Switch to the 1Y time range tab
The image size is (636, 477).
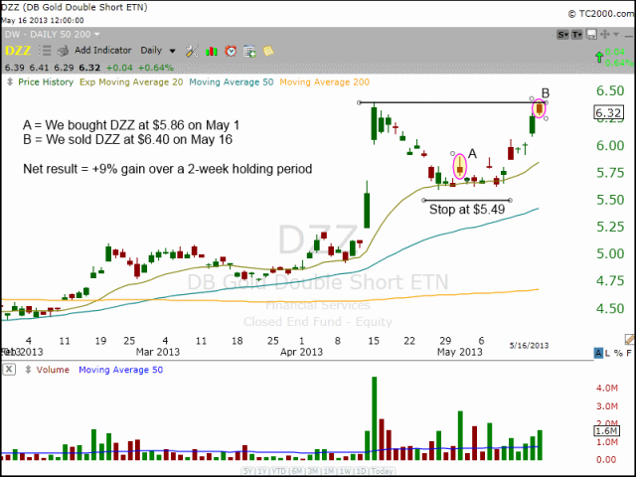(261, 471)
